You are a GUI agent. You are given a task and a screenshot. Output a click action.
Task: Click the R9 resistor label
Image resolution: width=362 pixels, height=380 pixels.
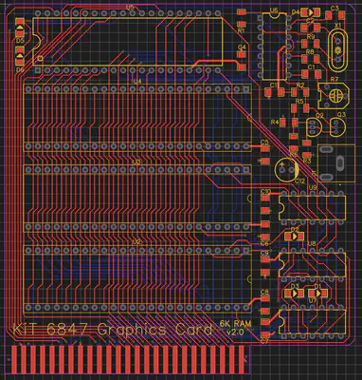311,37
